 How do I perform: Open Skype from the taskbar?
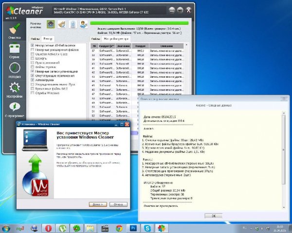(147, 228)
